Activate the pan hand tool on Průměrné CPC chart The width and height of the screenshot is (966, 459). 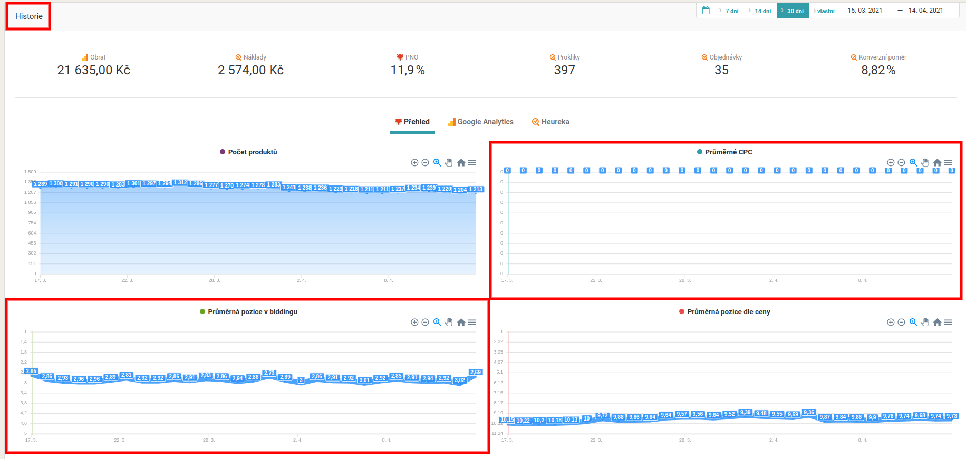[x=925, y=163]
